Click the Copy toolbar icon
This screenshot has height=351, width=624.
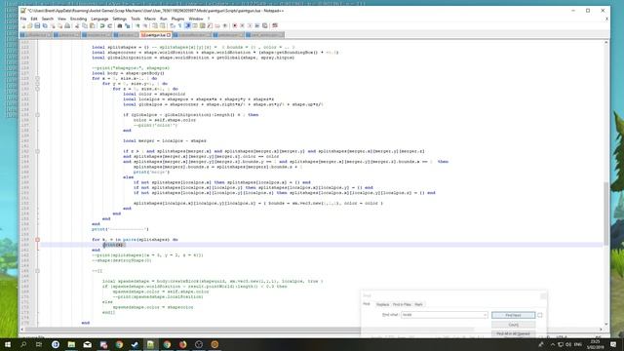[85, 26]
